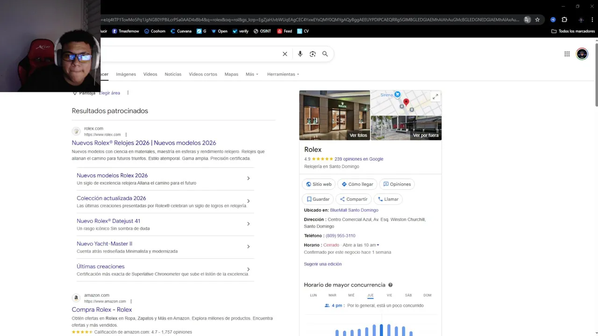Image resolution: width=598 pixels, height=336 pixels.
Task: Bookmark this page with the star icon
Action: (x=537, y=20)
